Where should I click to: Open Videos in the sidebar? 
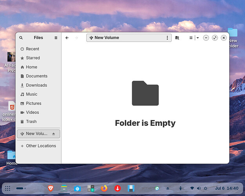click(38, 113)
